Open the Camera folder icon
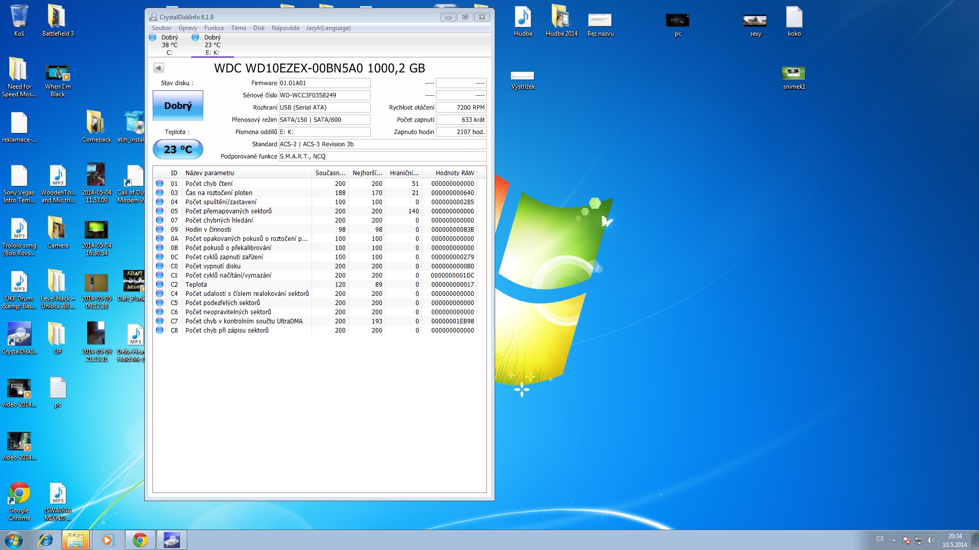Screen dimensions: 979x550 [58, 233]
